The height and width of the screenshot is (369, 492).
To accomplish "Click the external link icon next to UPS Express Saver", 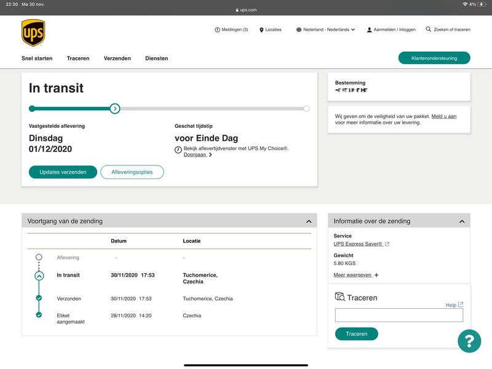I will tap(387, 244).
